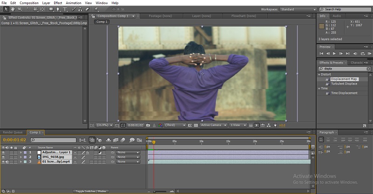Viewport: 373px width, 194px height.
Task: Switch to the Character panel tab
Action: tap(356, 63)
